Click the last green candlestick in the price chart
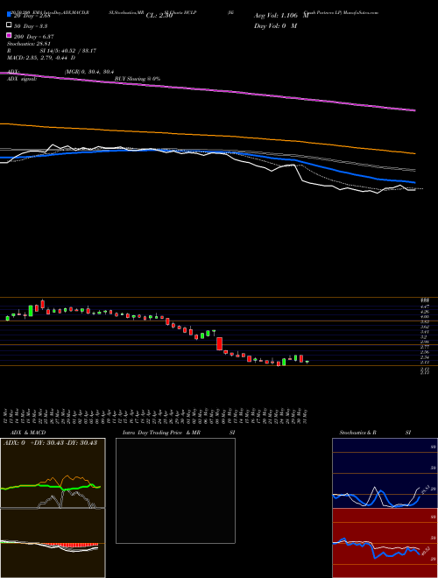 (307, 362)
